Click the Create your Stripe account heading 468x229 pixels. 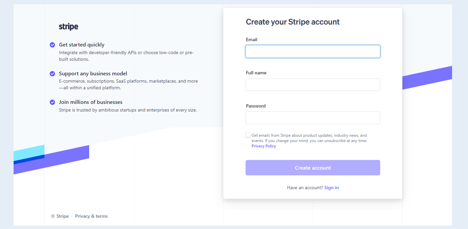click(x=293, y=22)
